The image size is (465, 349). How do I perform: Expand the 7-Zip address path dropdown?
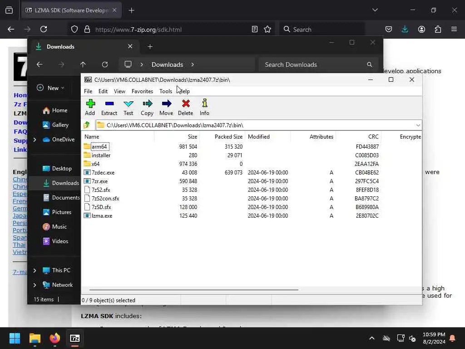(418, 125)
